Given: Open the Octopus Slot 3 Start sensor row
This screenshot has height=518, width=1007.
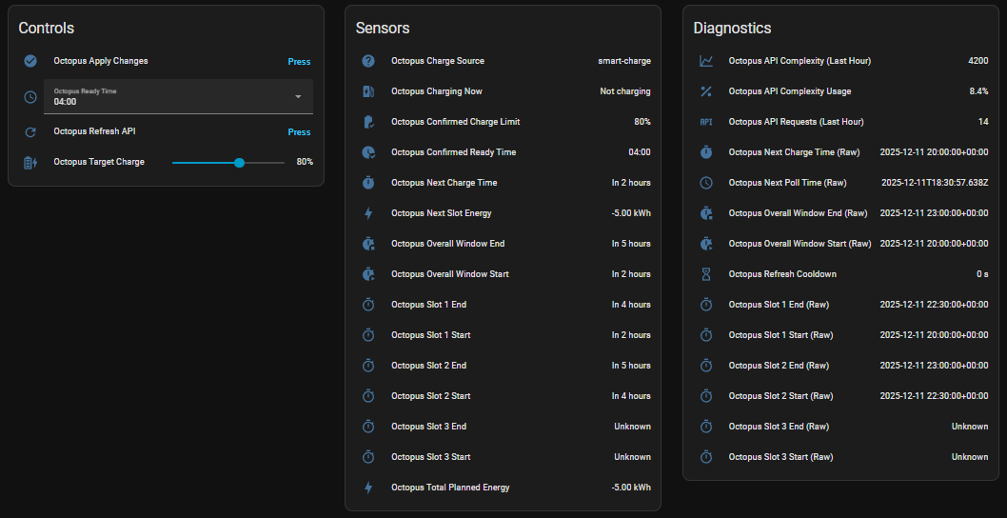Looking at the screenshot, I should point(503,457).
